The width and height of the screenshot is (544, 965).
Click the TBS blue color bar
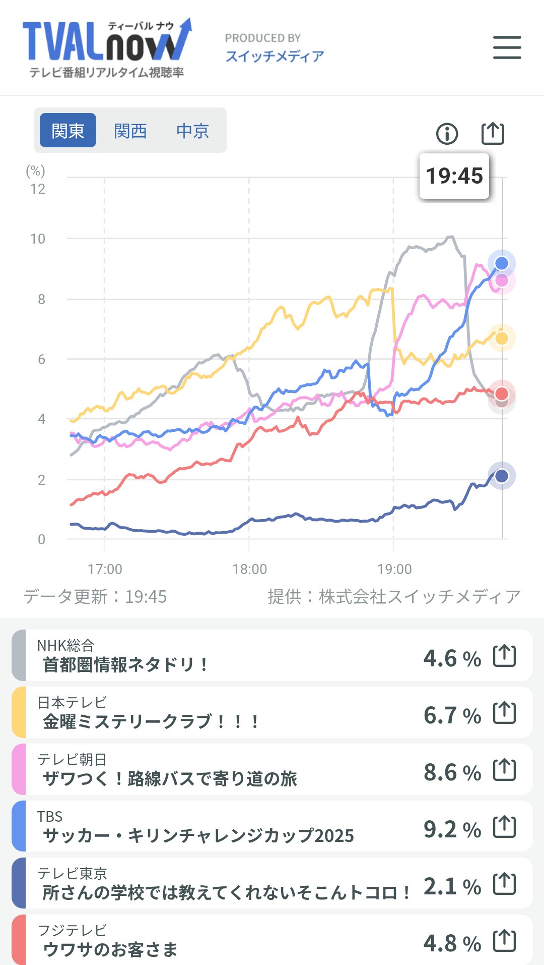[19, 827]
